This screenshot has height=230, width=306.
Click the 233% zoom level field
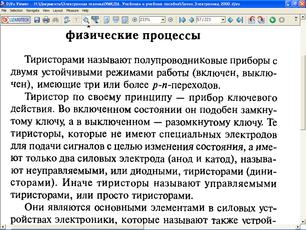click(x=150, y=19)
